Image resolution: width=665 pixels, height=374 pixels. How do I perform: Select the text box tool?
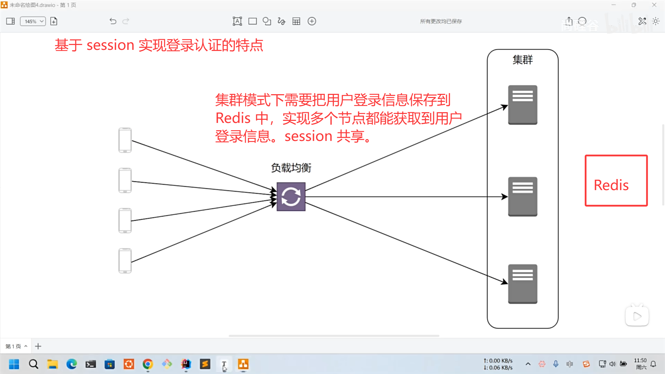(x=237, y=21)
